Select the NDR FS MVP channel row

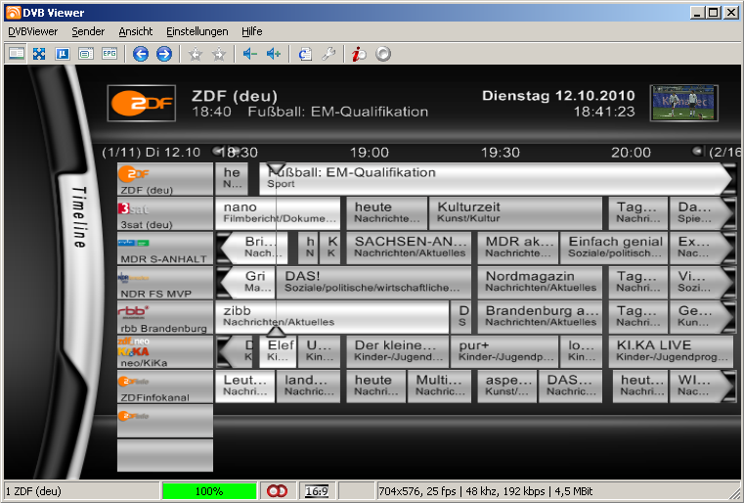(x=165, y=283)
